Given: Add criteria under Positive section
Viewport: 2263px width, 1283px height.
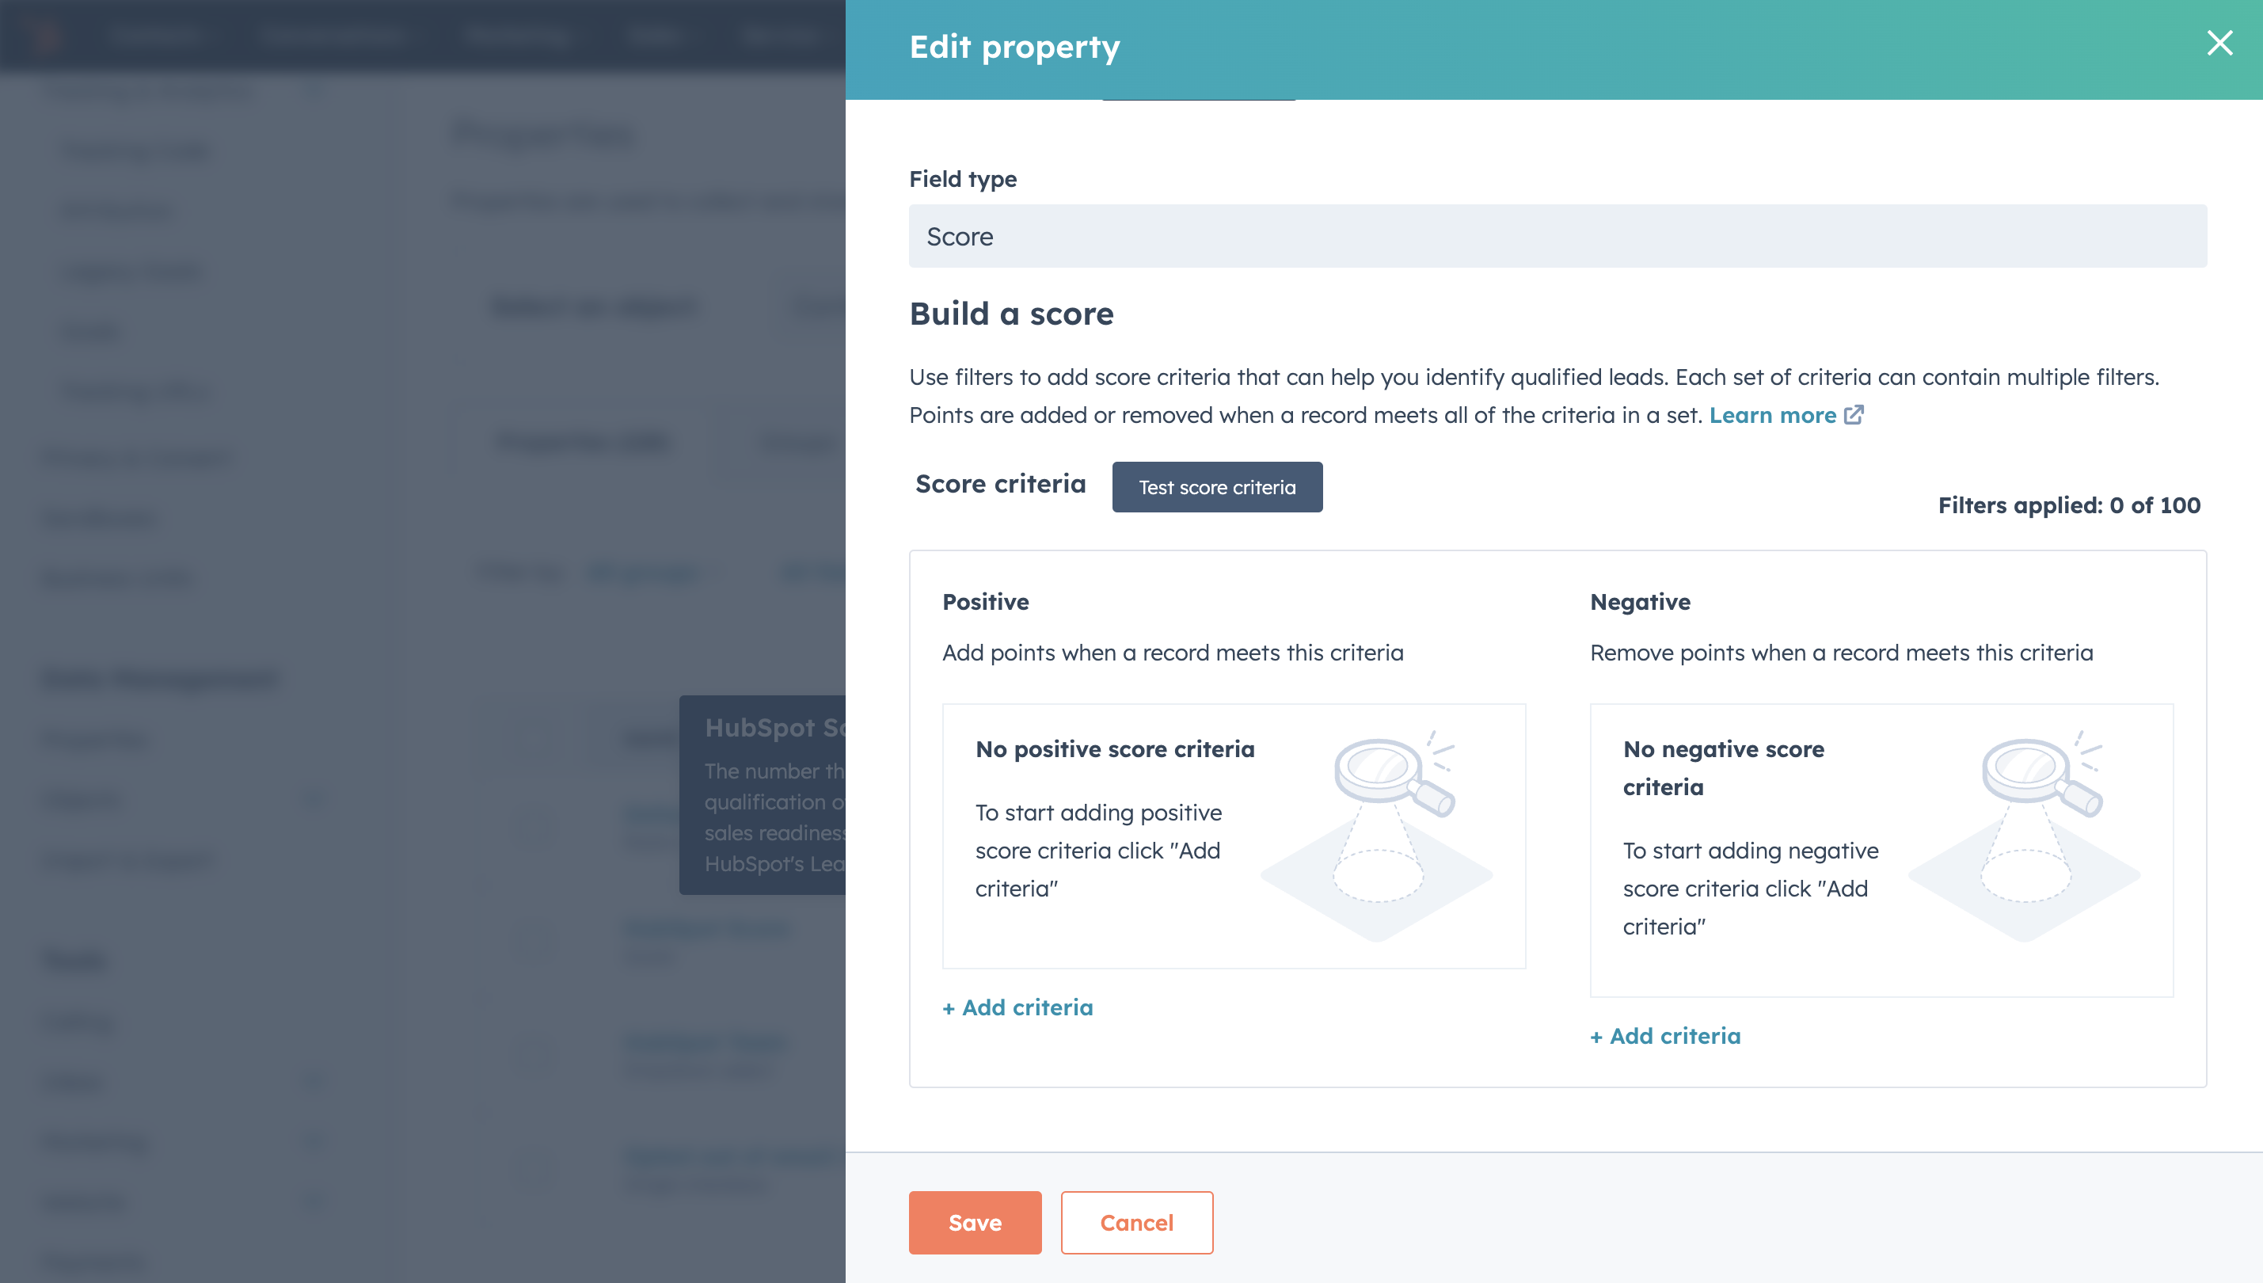Looking at the screenshot, I should [1017, 1007].
